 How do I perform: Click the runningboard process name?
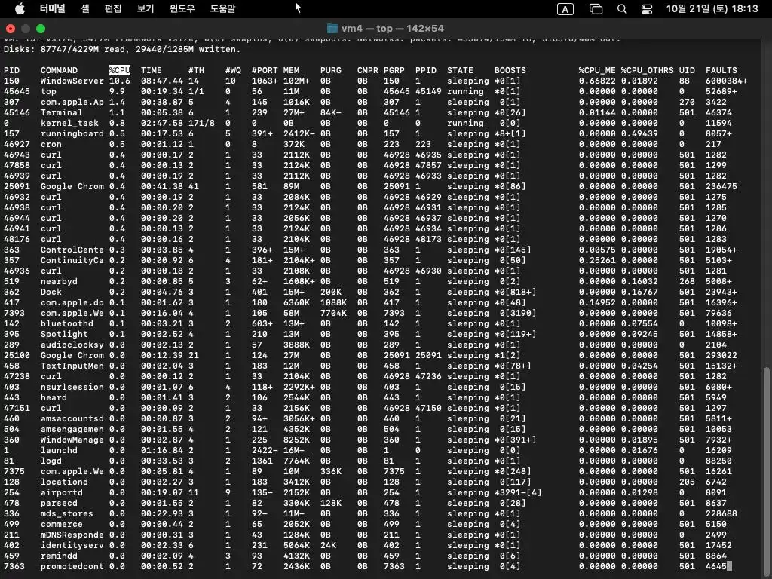[72, 133]
